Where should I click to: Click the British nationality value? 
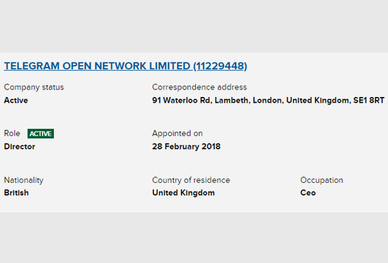[x=16, y=193]
